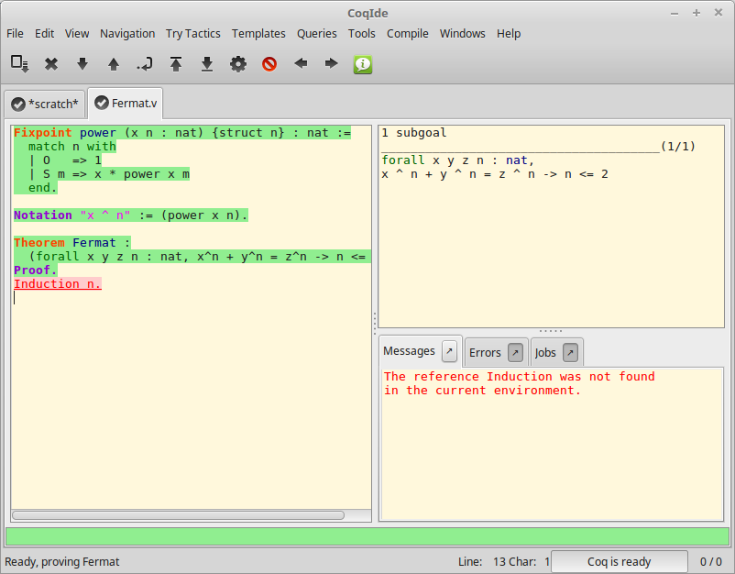Click the green info toolbar icon
The height and width of the screenshot is (574, 735).
click(362, 64)
